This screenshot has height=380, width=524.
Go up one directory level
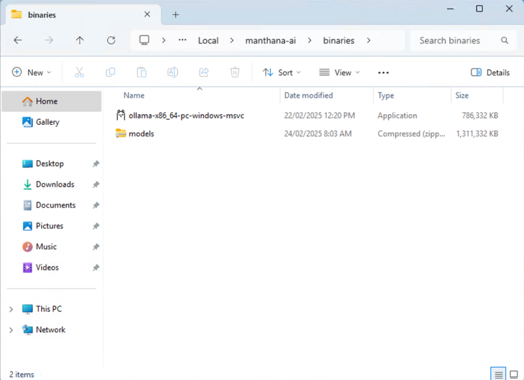point(80,41)
